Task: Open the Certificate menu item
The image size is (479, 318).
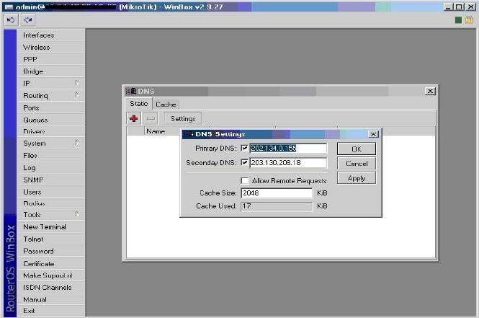Action: (x=50, y=263)
